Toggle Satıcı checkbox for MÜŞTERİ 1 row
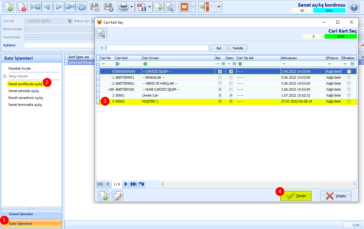Screen dimensions: 364x229 click(231, 101)
